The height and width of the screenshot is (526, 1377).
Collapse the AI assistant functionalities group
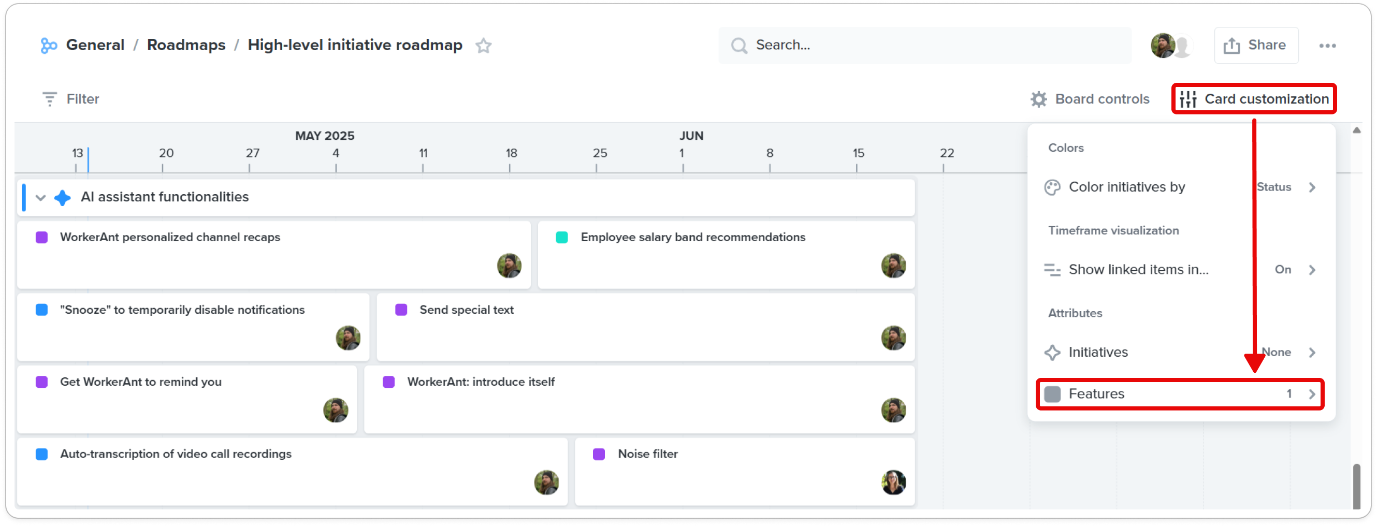pos(40,197)
